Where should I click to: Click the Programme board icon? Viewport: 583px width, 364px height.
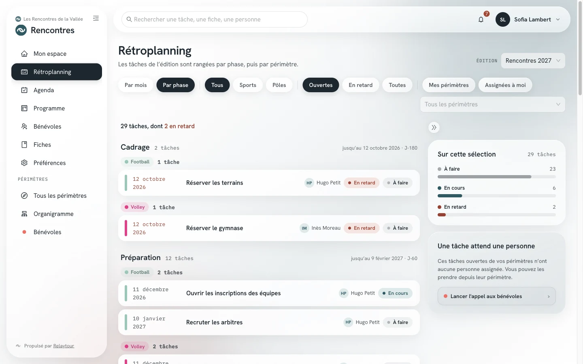pyautogui.click(x=24, y=108)
